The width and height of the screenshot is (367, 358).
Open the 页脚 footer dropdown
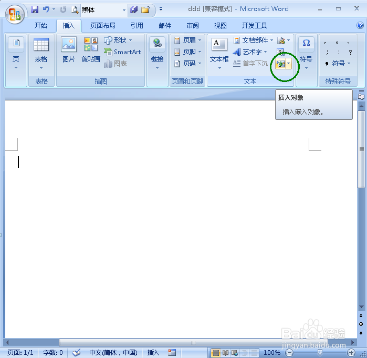coord(188,52)
